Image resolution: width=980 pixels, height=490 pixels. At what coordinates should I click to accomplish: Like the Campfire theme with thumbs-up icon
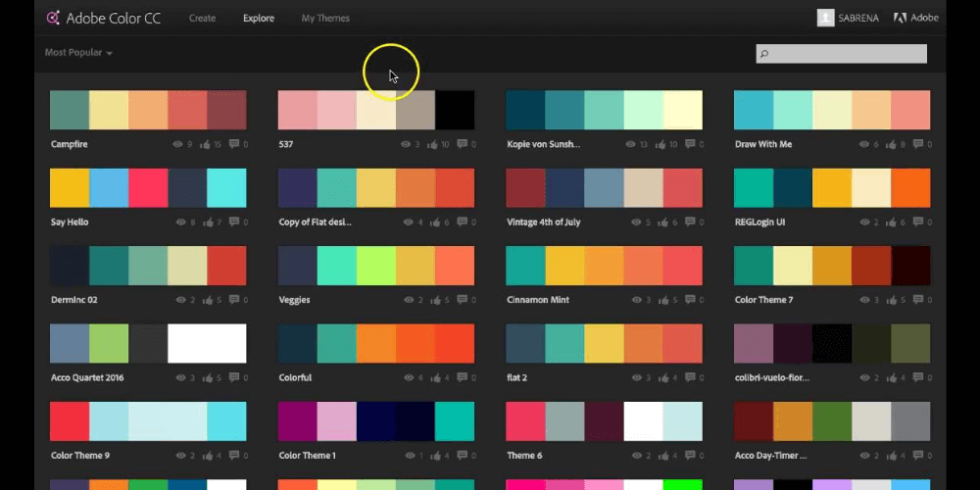205,144
